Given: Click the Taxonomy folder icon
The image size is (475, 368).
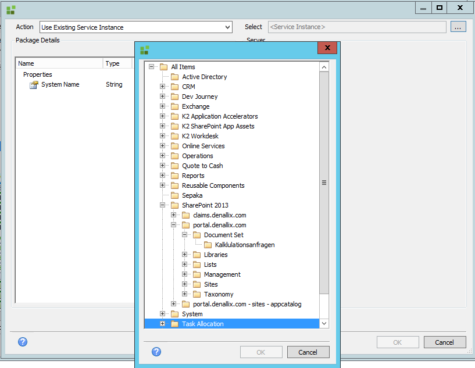Looking at the screenshot, I should pos(197,294).
